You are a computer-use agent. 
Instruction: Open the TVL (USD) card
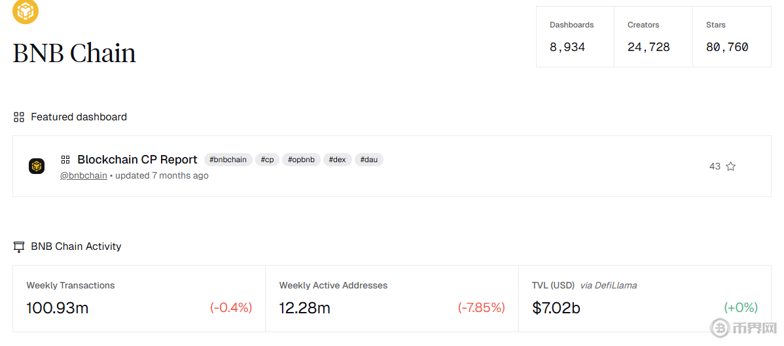[x=645, y=298]
